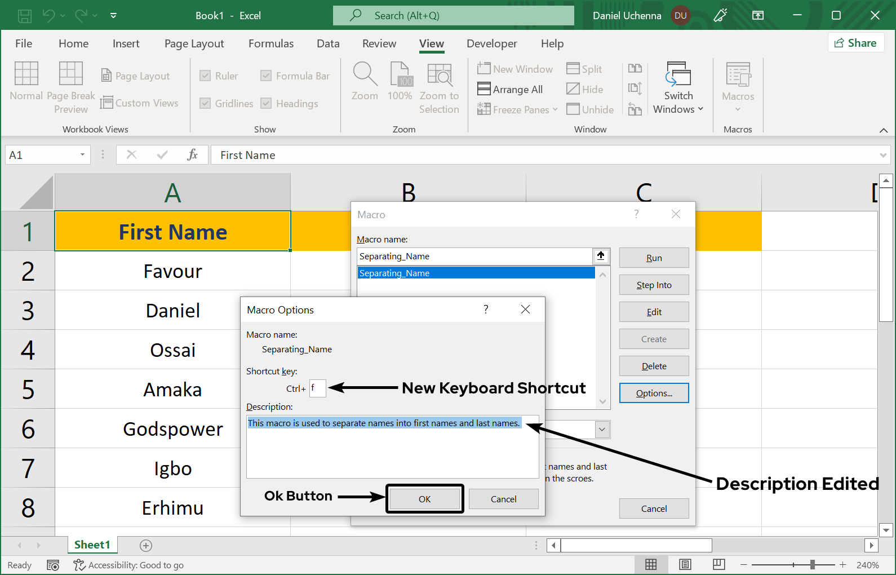This screenshot has height=575, width=896.
Task: Click the Switch Windows icon
Action: click(678, 74)
